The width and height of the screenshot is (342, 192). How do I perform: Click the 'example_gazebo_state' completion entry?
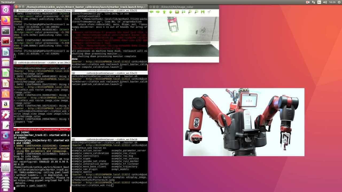89,161
